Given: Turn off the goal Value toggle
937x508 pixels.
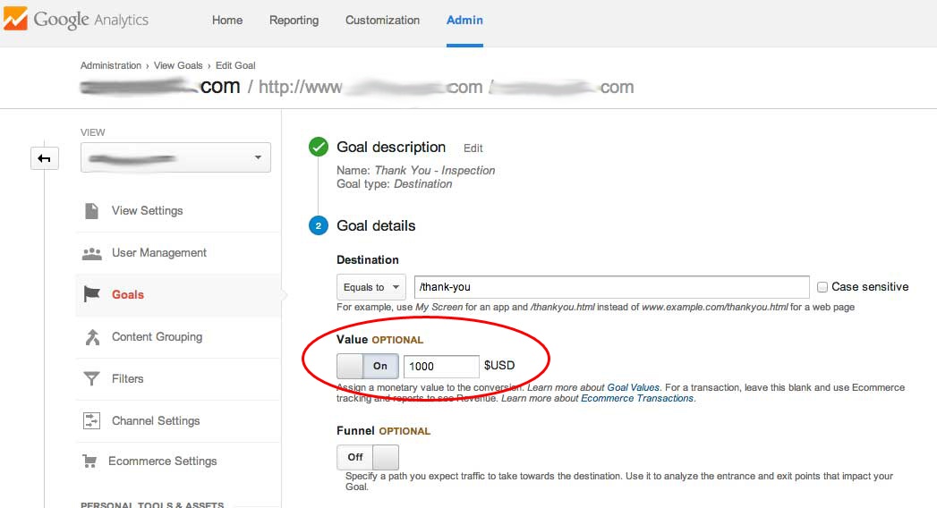Looking at the screenshot, I should point(368,366).
